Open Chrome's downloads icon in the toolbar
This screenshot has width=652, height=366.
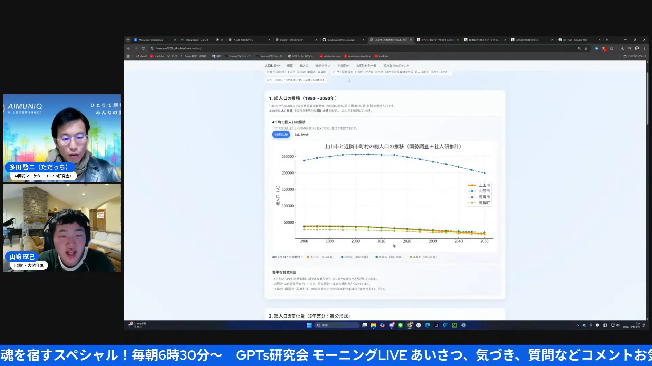pos(623,48)
